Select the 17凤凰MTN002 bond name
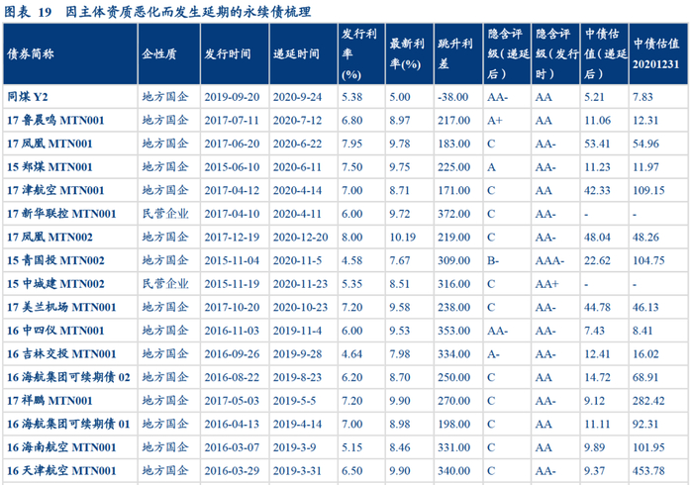The height and width of the screenshot is (485, 693). pyautogui.click(x=49, y=238)
